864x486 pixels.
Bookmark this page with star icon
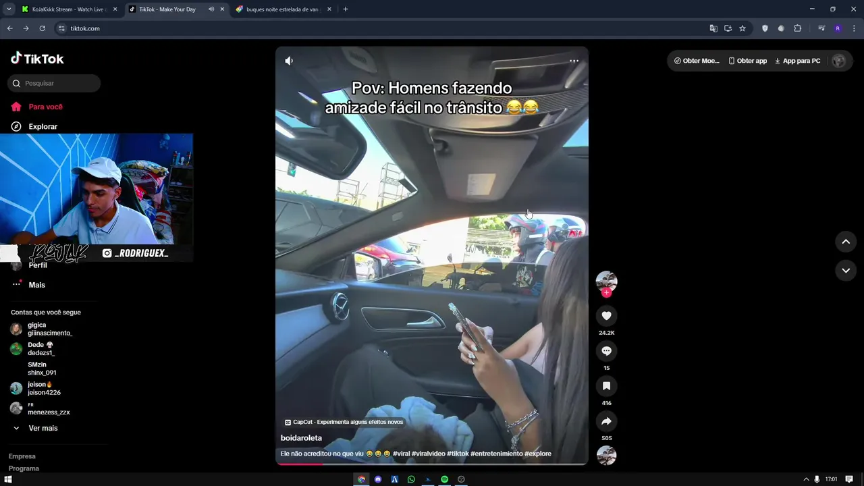click(742, 28)
